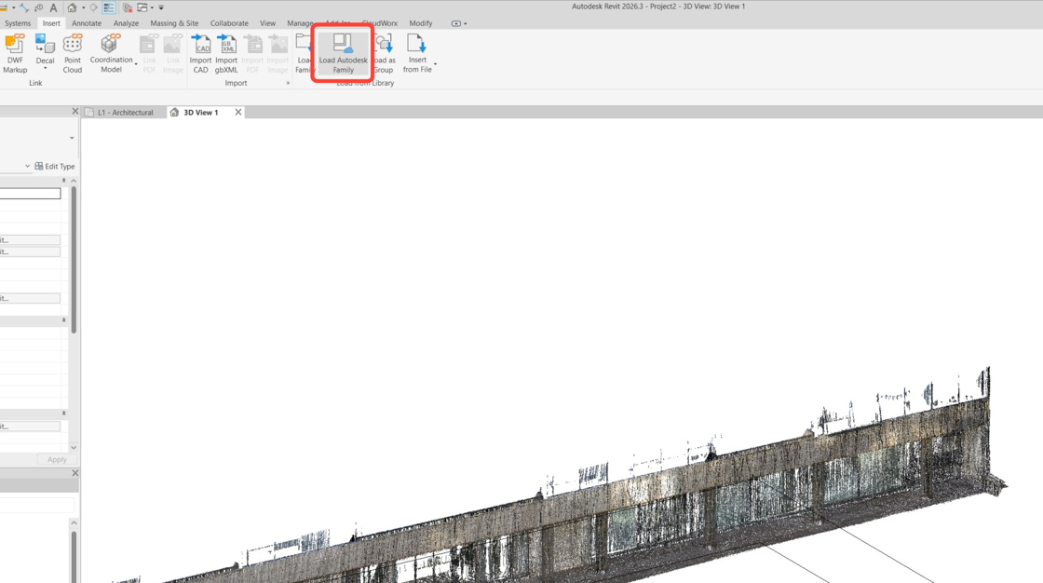Open the Import panel dialog launcher arrow

288,83
